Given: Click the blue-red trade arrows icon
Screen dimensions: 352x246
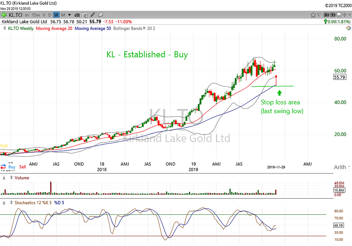Looking at the screenshot, I should pos(3,167).
